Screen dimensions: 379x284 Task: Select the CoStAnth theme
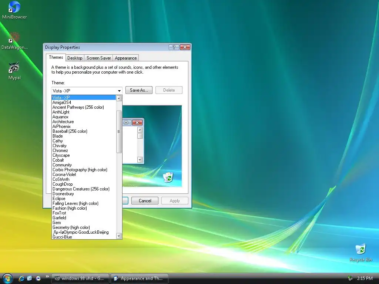tap(84, 179)
